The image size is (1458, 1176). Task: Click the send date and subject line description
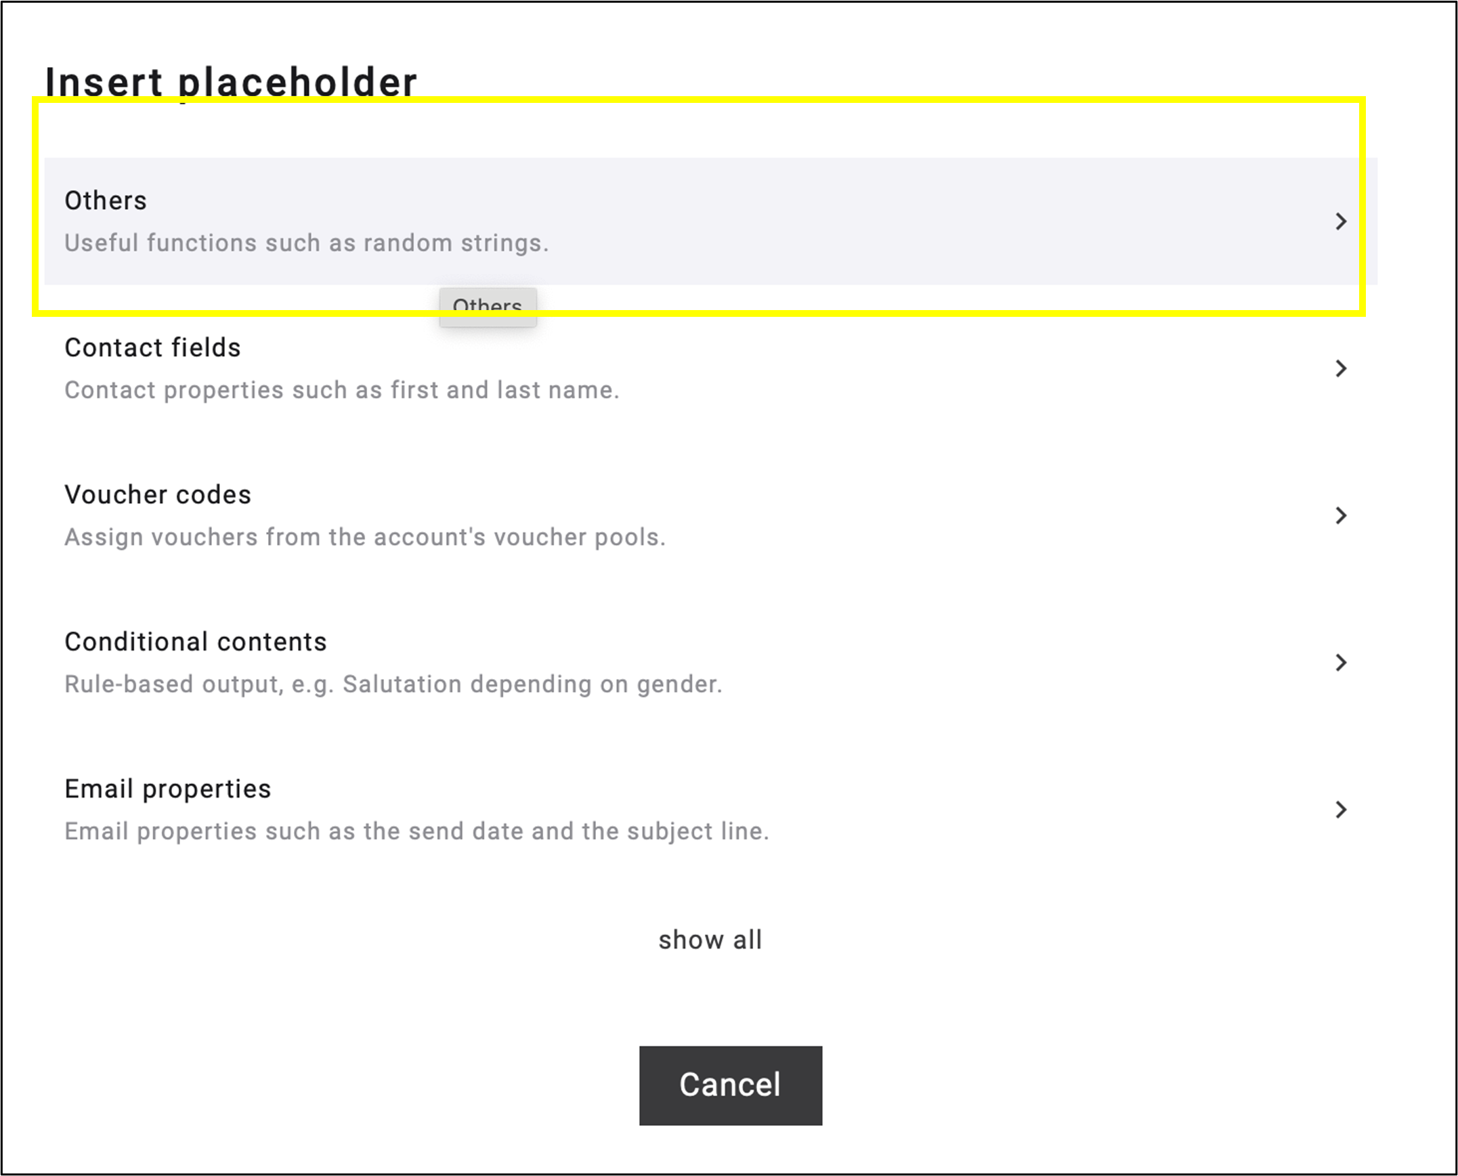pyautogui.click(x=416, y=831)
